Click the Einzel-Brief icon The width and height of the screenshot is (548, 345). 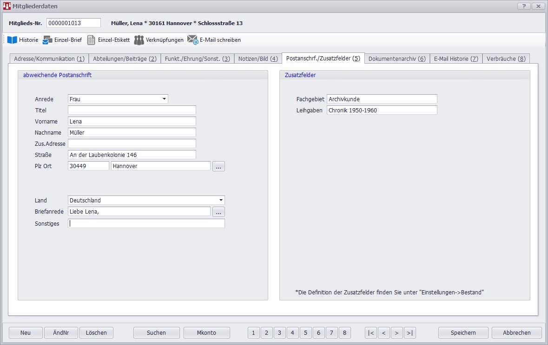click(x=47, y=40)
